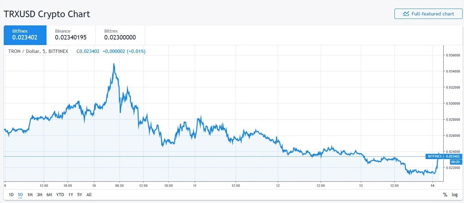The width and height of the screenshot is (464, 203).
Task: Click the price peak on the chart line
Action: pyautogui.click(x=114, y=64)
